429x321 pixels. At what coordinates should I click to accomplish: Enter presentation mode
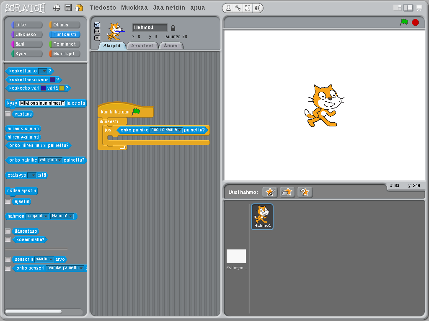pos(419,8)
